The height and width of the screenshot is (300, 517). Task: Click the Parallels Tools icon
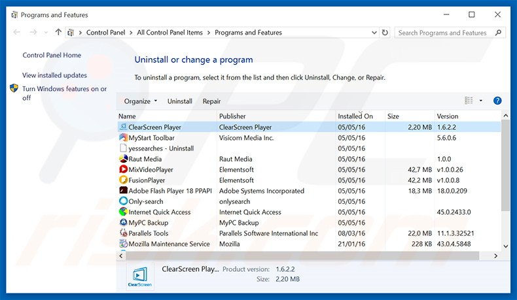coord(123,233)
